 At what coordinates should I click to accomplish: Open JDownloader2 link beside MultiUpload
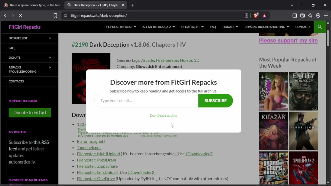click(199, 154)
